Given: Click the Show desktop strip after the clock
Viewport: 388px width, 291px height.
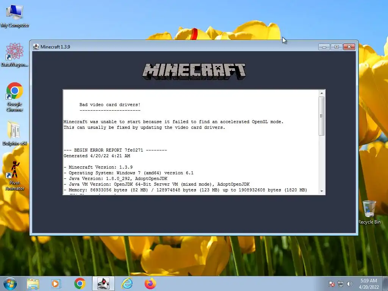Looking at the screenshot, I should [x=385, y=283].
